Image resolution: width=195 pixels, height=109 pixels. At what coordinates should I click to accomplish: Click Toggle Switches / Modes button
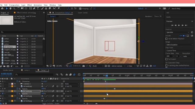(51, 104)
